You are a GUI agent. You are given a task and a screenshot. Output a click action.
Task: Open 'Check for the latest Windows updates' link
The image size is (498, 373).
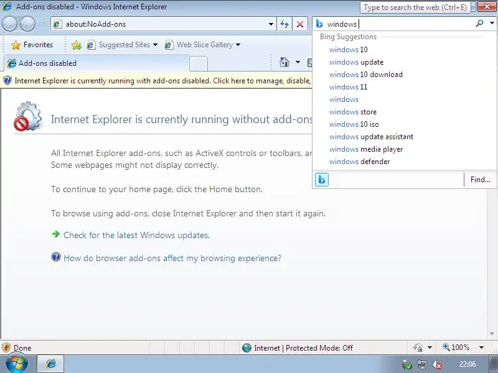point(136,235)
